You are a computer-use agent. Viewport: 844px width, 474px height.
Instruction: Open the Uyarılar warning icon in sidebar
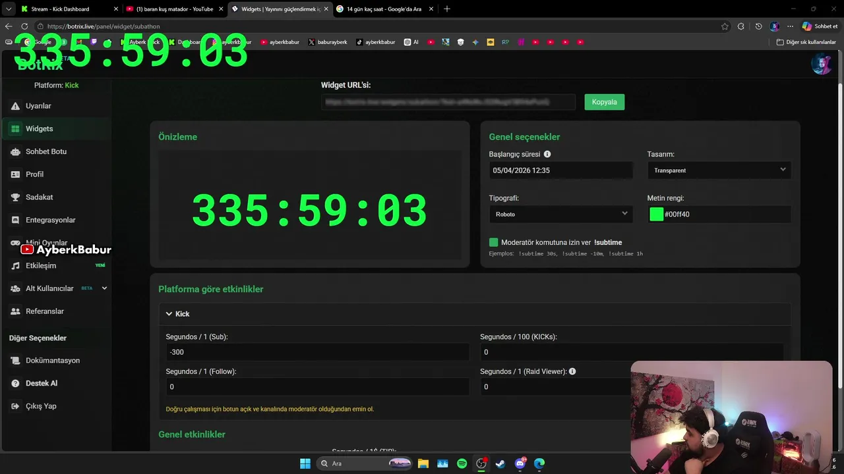[15, 106]
